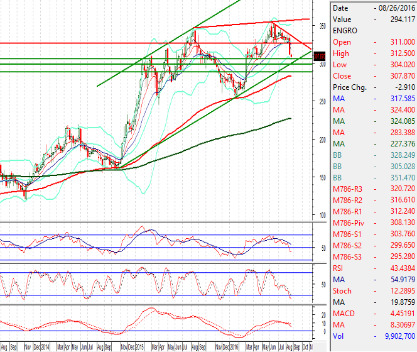Screen dimensions: 417x352
Task: Select the volume value 9,902,700
Action: (x=400, y=336)
